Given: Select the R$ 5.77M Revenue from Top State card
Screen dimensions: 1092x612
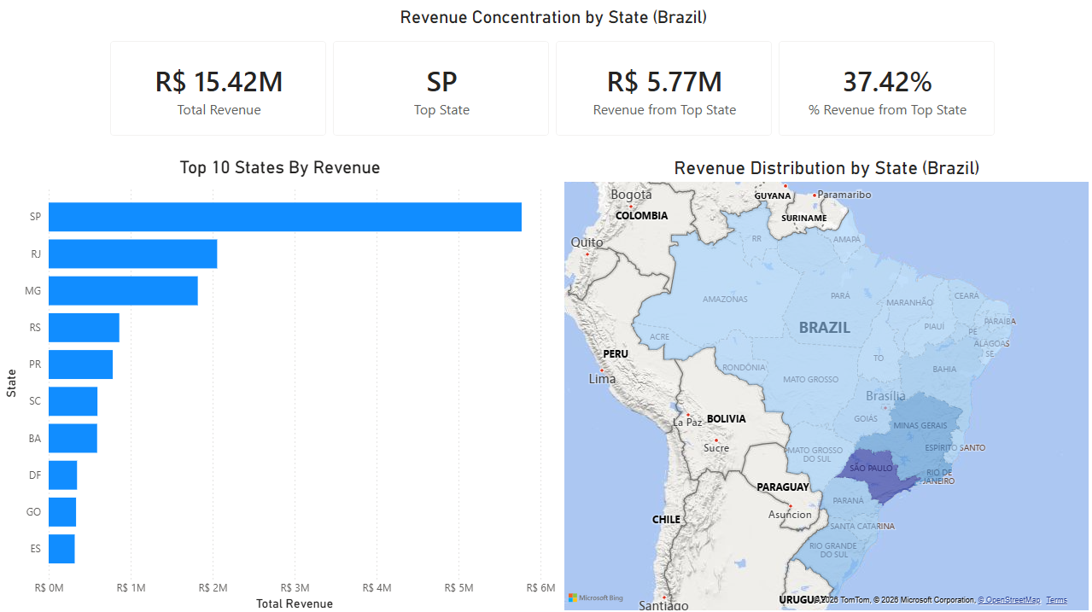Looking at the screenshot, I should pyautogui.click(x=664, y=88).
